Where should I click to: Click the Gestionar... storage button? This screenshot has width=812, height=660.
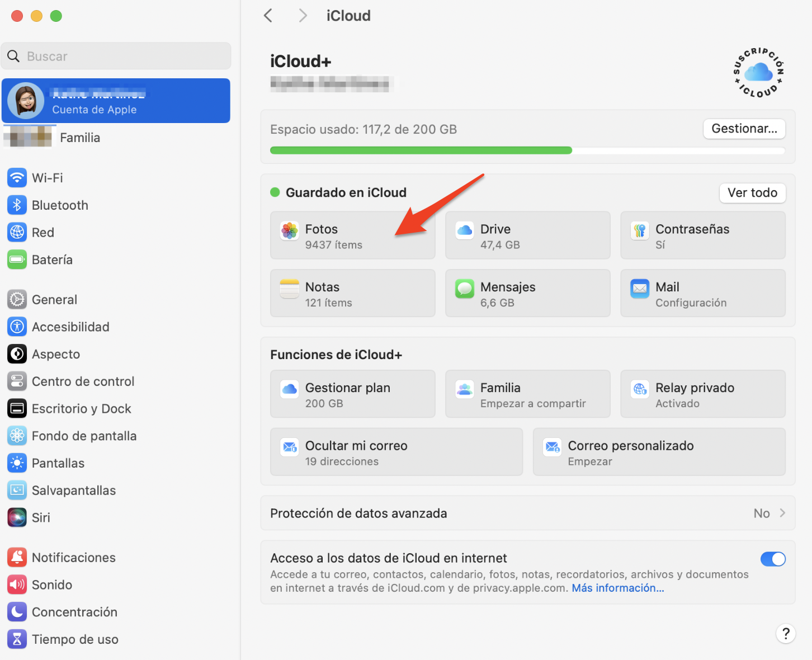tap(744, 129)
